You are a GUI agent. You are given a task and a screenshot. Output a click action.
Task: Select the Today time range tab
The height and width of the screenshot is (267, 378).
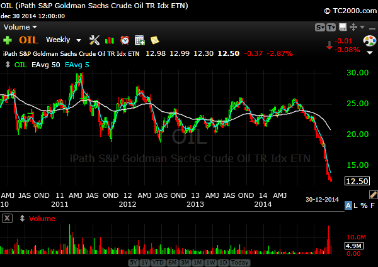(239, 263)
